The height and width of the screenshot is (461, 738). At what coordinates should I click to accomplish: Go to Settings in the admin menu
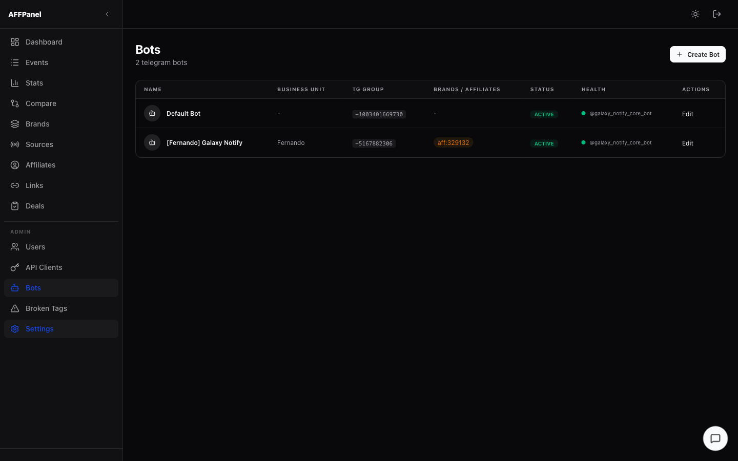39,329
